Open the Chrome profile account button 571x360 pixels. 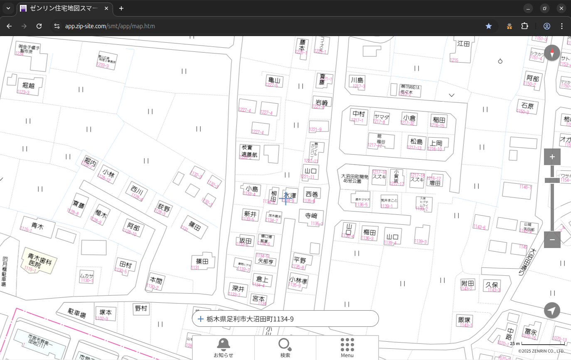tap(546, 26)
